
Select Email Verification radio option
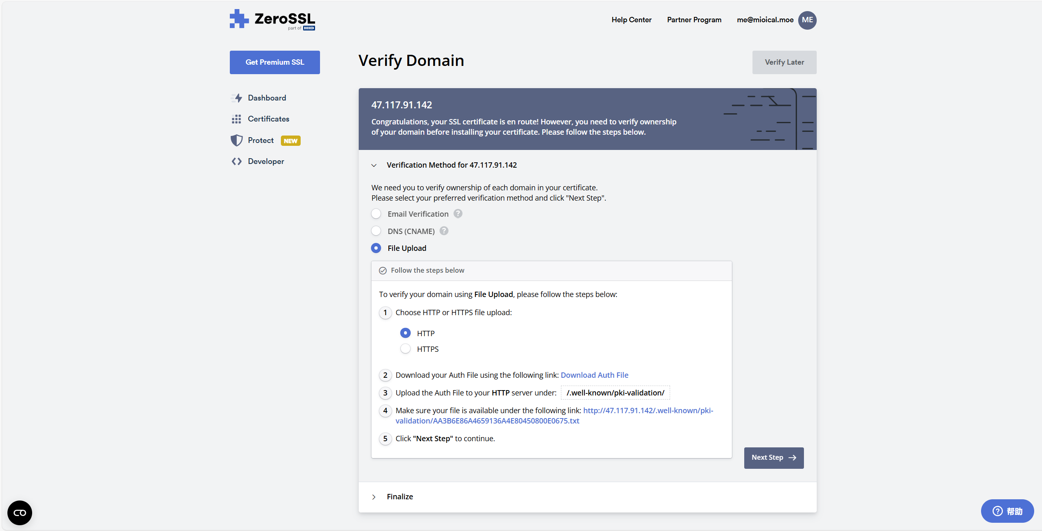(376, 214)
